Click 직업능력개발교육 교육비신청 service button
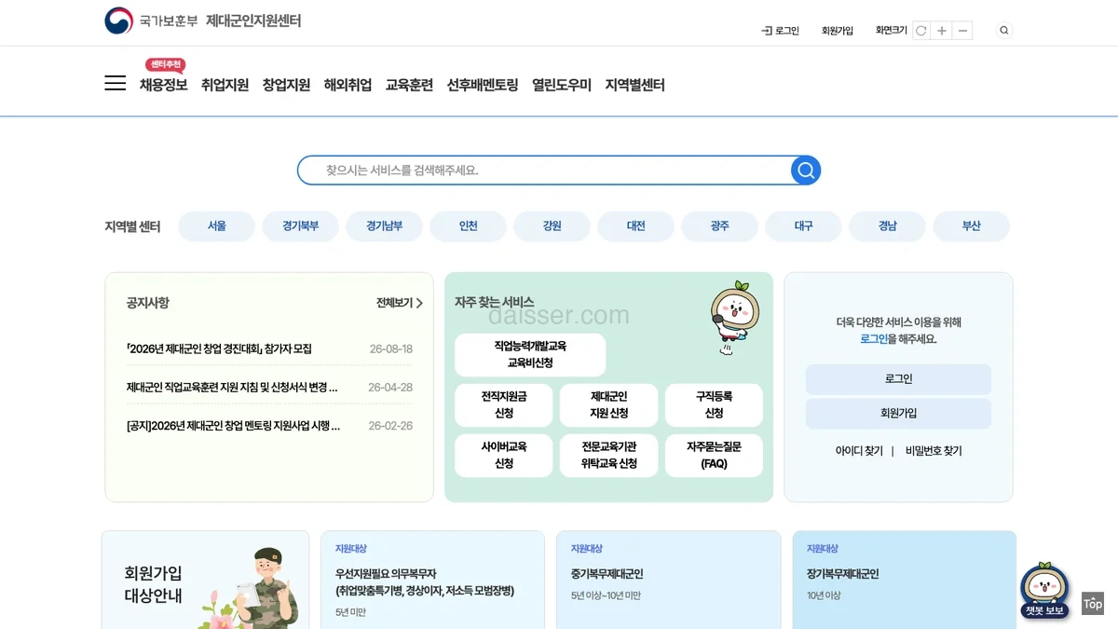 coord(530,355)
